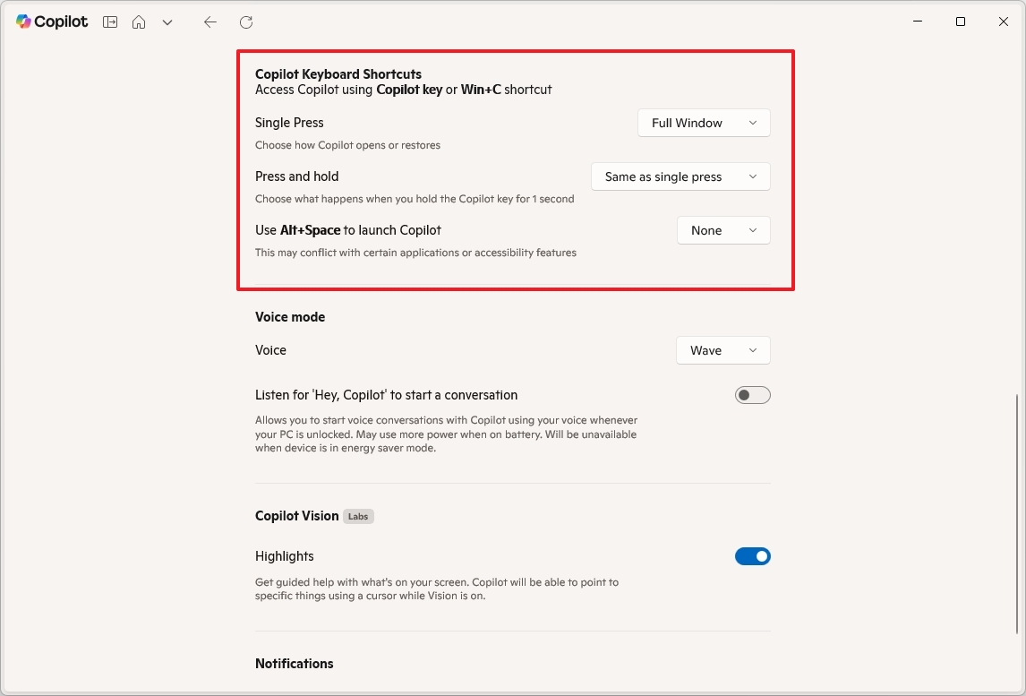
Task: Expand the Alt+Space launch shortcut dropdown
Action: [x=723, y=230]
